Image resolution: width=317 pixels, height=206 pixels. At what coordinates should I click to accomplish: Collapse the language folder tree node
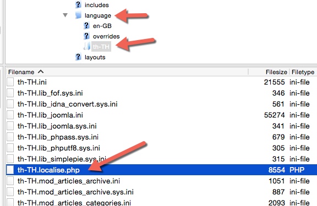click(x=65, y=15)
